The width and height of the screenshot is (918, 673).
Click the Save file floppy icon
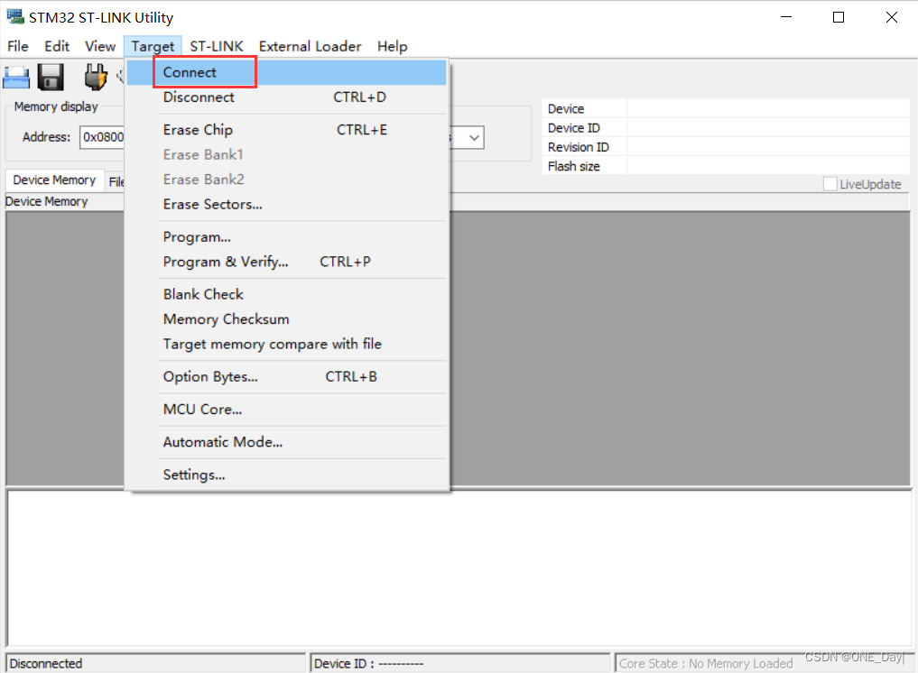pos(51,78)
